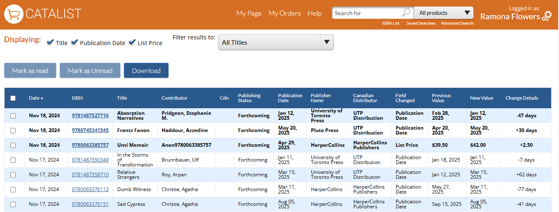Screen dimensions: 559x212
Task: Click the Publishing Status column header
Action: 249,98
